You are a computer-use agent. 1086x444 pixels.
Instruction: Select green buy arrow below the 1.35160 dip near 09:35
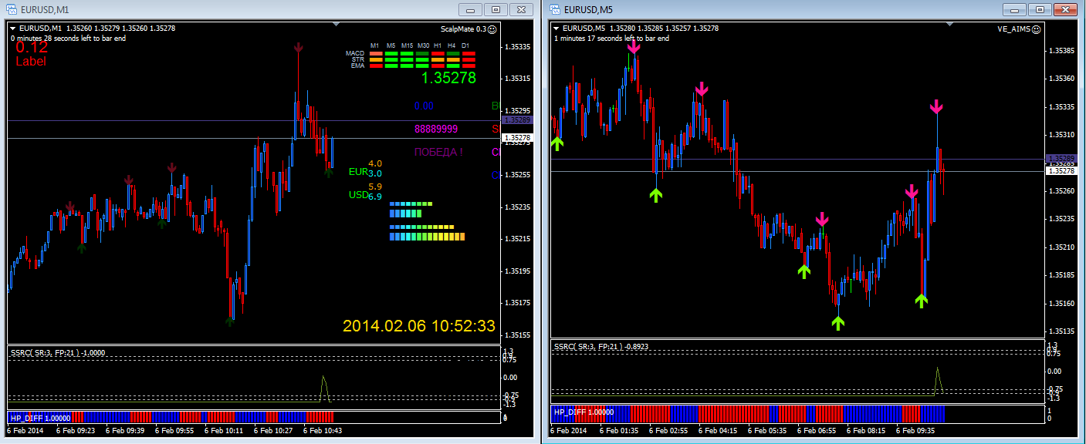coord(921,301)
